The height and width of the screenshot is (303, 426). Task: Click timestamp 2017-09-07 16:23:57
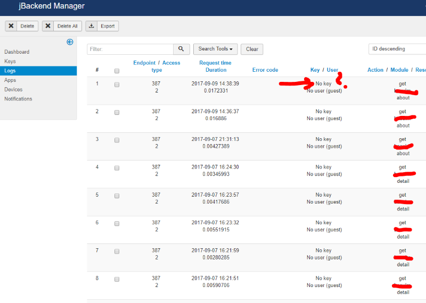pyautogui.click(x=215, y=195)
